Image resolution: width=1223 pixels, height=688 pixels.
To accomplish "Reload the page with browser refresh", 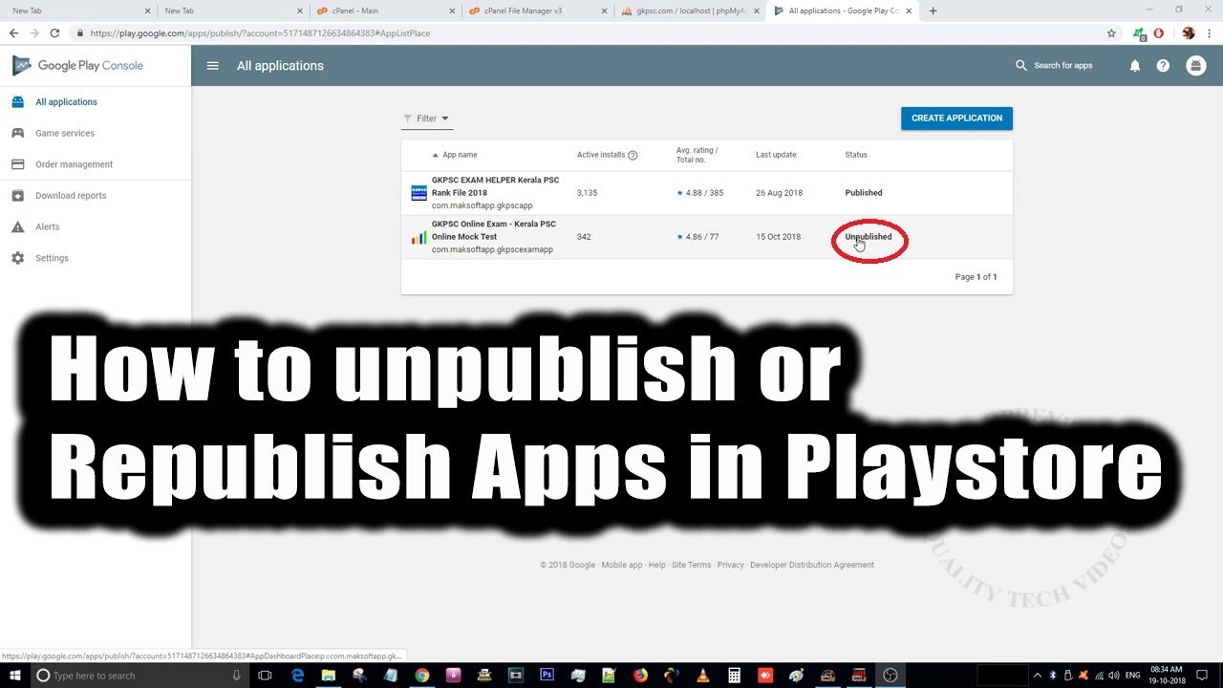I will [54, 32].
